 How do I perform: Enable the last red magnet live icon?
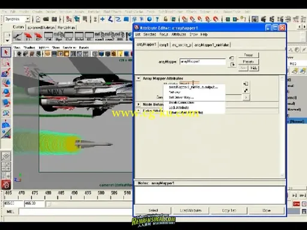pyautogui.click(x=216, y=19)
